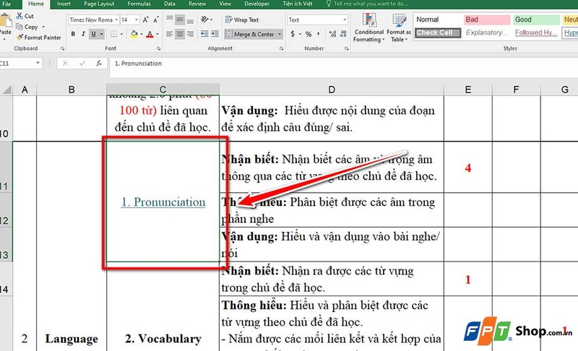
Task: Open Conditional Formatting menu
Action: click(x=368, y=27)
